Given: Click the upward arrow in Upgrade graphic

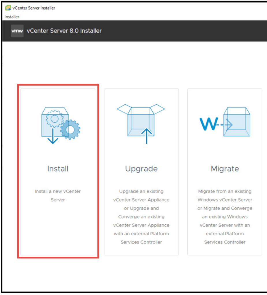Looking at the screenshot, I should point(147,136).
